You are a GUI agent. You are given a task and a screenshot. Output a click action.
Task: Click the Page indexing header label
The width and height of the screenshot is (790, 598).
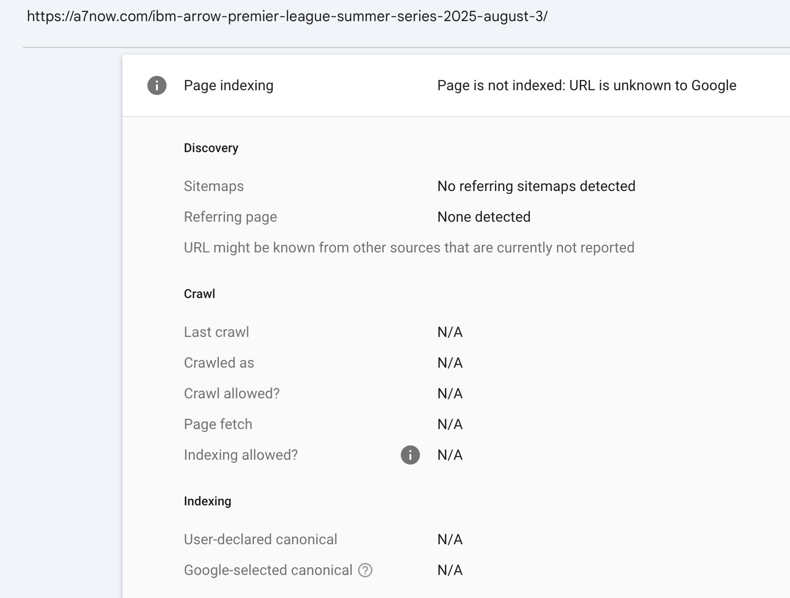click(228, 85)
